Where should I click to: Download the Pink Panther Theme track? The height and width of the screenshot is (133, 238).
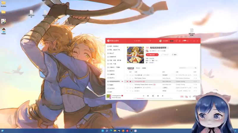click(x=132, y=78)
